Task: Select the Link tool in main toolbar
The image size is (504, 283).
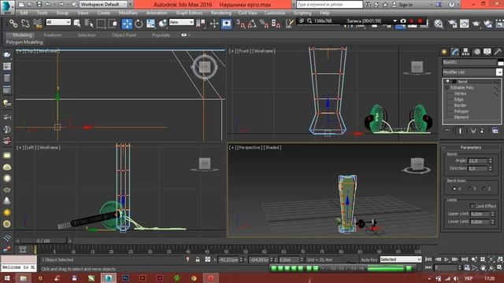Action: pyautogui.click(x=13, y=24)
